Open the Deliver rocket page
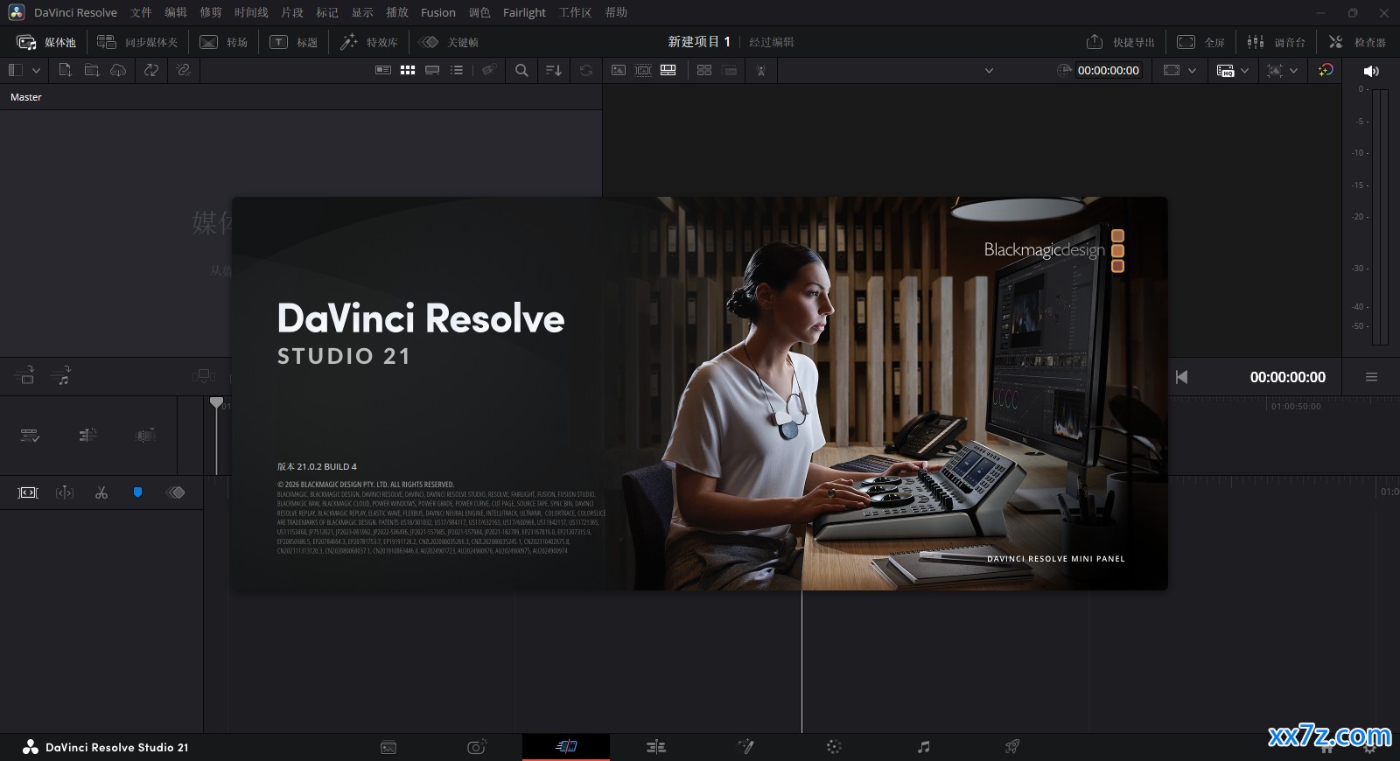The image size is (1400, 761). click(x=1012, y=746)
